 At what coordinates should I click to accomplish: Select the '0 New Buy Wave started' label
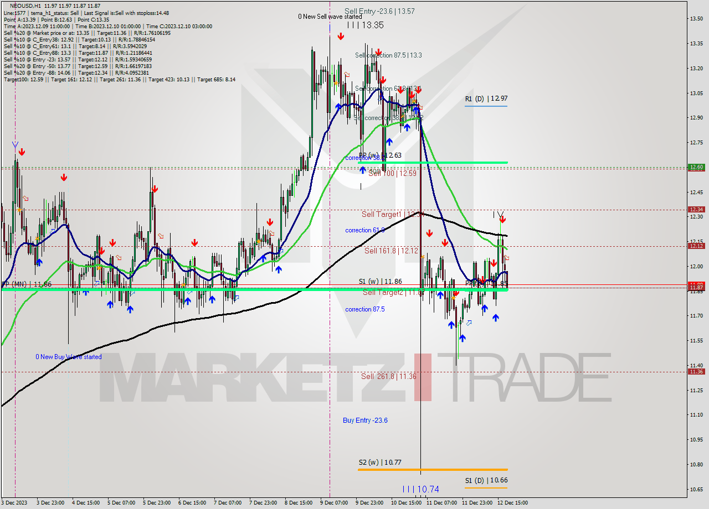(x=69, y=357)
